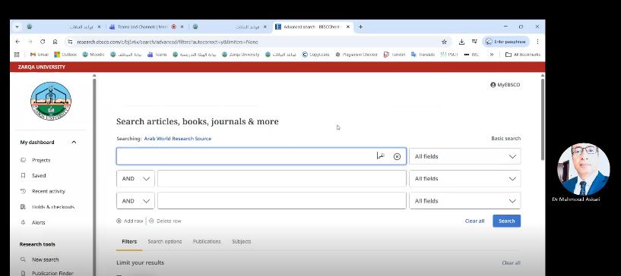Open the Plagiarism Checker bookmark
Screen dimensions: 621x276
[356, 55]
